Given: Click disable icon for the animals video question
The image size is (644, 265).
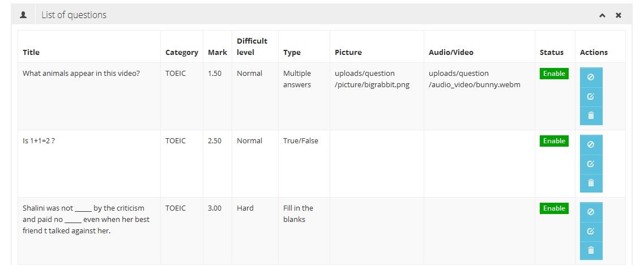Looking at the screenshot, I should tap(591, 77).
